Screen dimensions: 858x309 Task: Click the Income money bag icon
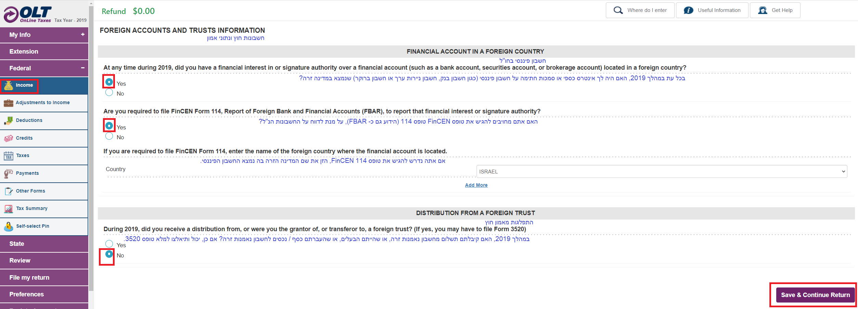9,85
